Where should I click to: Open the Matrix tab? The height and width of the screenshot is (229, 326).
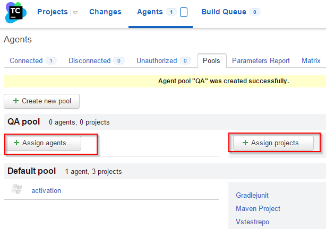(311, 60)
